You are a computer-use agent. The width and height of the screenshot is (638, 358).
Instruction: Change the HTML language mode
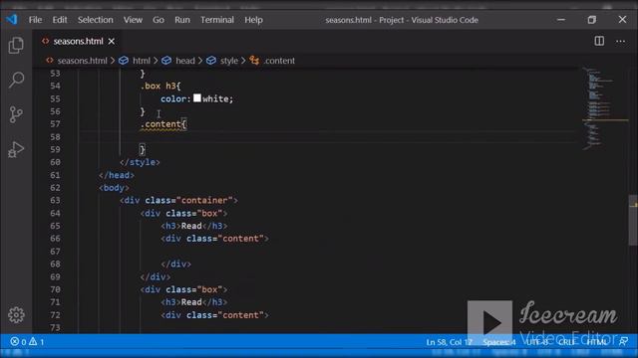[x=596, y=342]
